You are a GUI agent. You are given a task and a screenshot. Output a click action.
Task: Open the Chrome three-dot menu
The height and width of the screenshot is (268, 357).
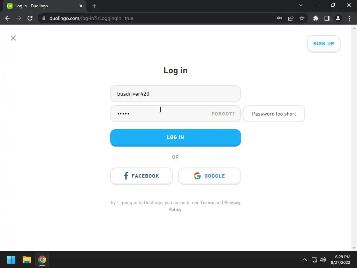349,18
